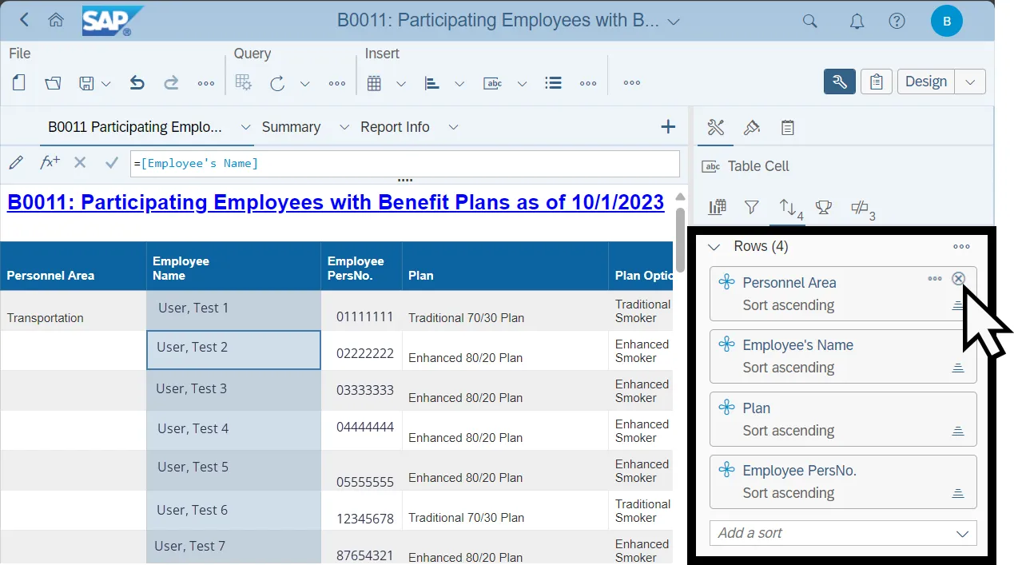The width and height of the screenshot is (1014, 565).
Task: Toggle Plan sort direction icon
Action: (957, 432)
